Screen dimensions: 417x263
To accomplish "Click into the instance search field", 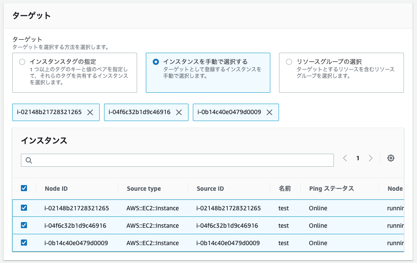I will click(x=174, y=160).
